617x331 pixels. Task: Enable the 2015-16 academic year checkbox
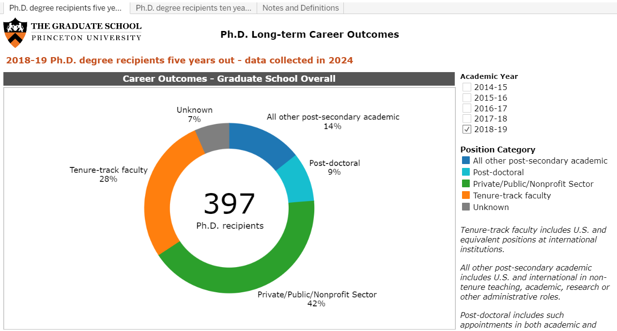tap(467, 98)
